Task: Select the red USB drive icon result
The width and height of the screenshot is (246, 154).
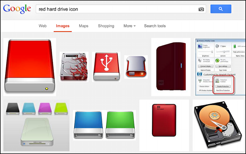Action: coord(106,67)
